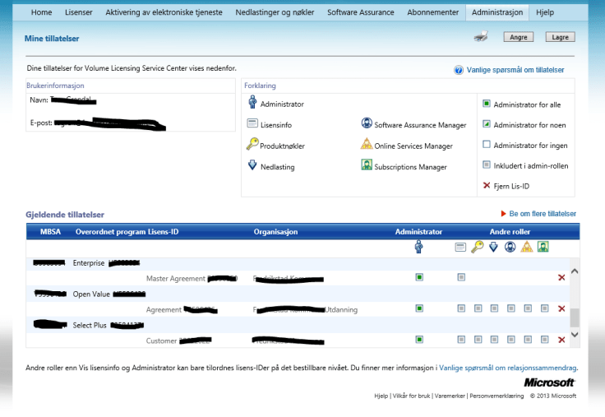Toggle Administrator checkbox for Select Plus Customer
The width and height of the screenshot is (605, 417).
click(419, 339)
